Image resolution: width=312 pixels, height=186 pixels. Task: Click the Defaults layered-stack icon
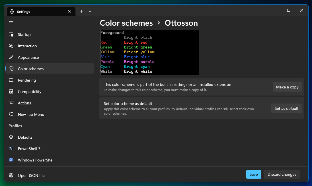(11, 137)
